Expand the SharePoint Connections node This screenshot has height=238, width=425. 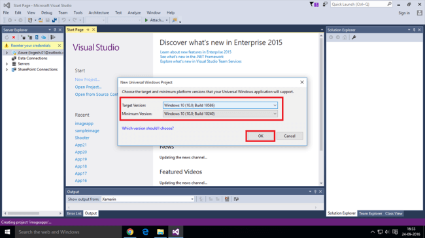[7, 70]
